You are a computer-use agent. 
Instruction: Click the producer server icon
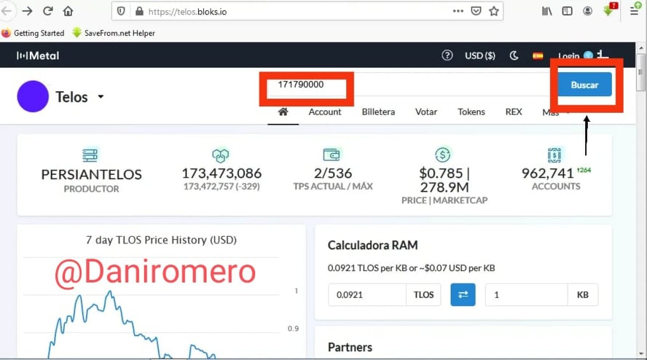coord(90,155)
